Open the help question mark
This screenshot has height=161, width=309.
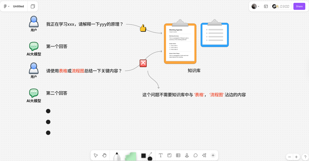[x=305, y=157]
